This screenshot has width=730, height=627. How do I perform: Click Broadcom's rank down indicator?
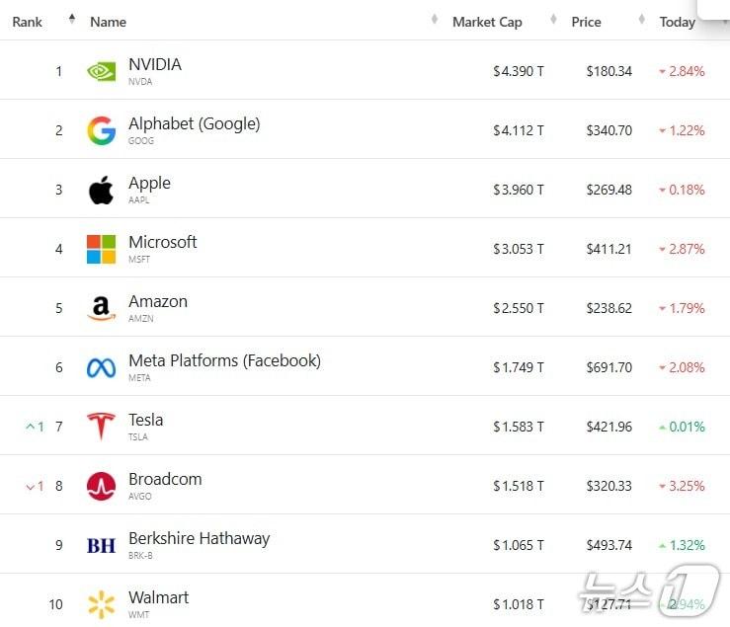tap(35, 486)
